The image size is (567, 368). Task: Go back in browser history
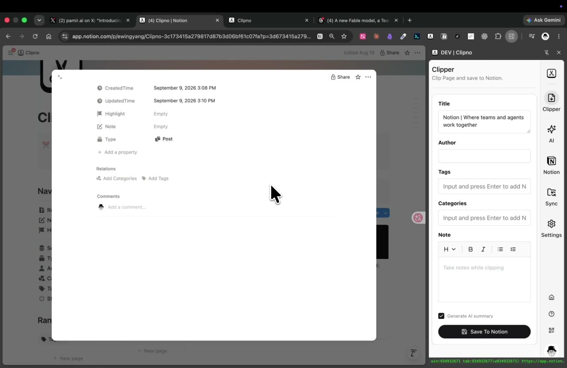(x=8, y=36)
